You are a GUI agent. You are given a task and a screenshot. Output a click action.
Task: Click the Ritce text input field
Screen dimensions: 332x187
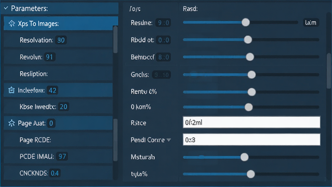[x=251, y=122]
